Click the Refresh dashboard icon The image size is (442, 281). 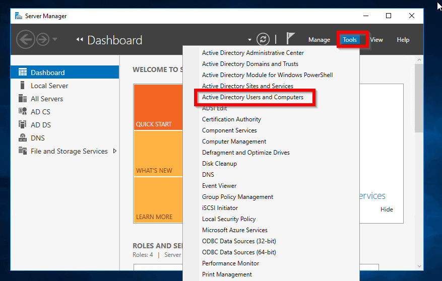click(x=263, y=39)
